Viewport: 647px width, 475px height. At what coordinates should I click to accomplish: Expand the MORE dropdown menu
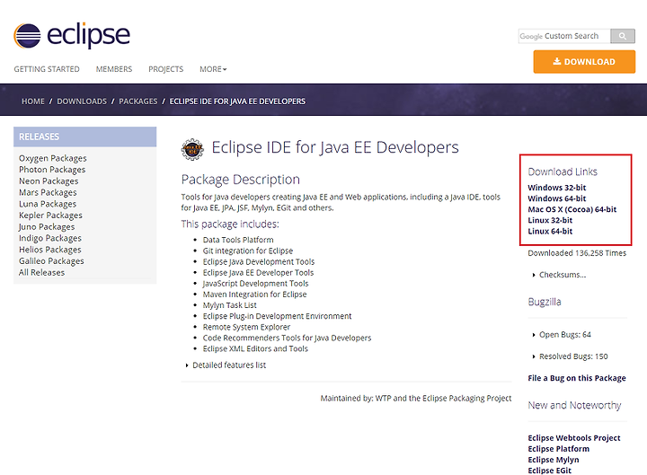pyautogui.click(x=213, y=69)
